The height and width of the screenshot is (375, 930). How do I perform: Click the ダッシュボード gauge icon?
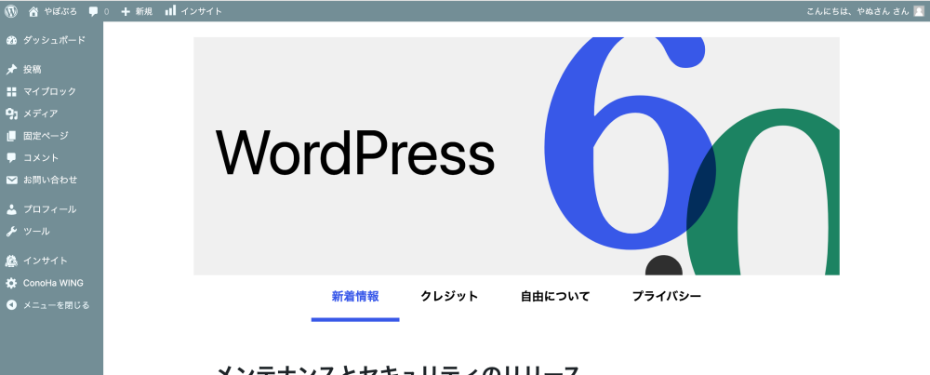pos(11,40)
